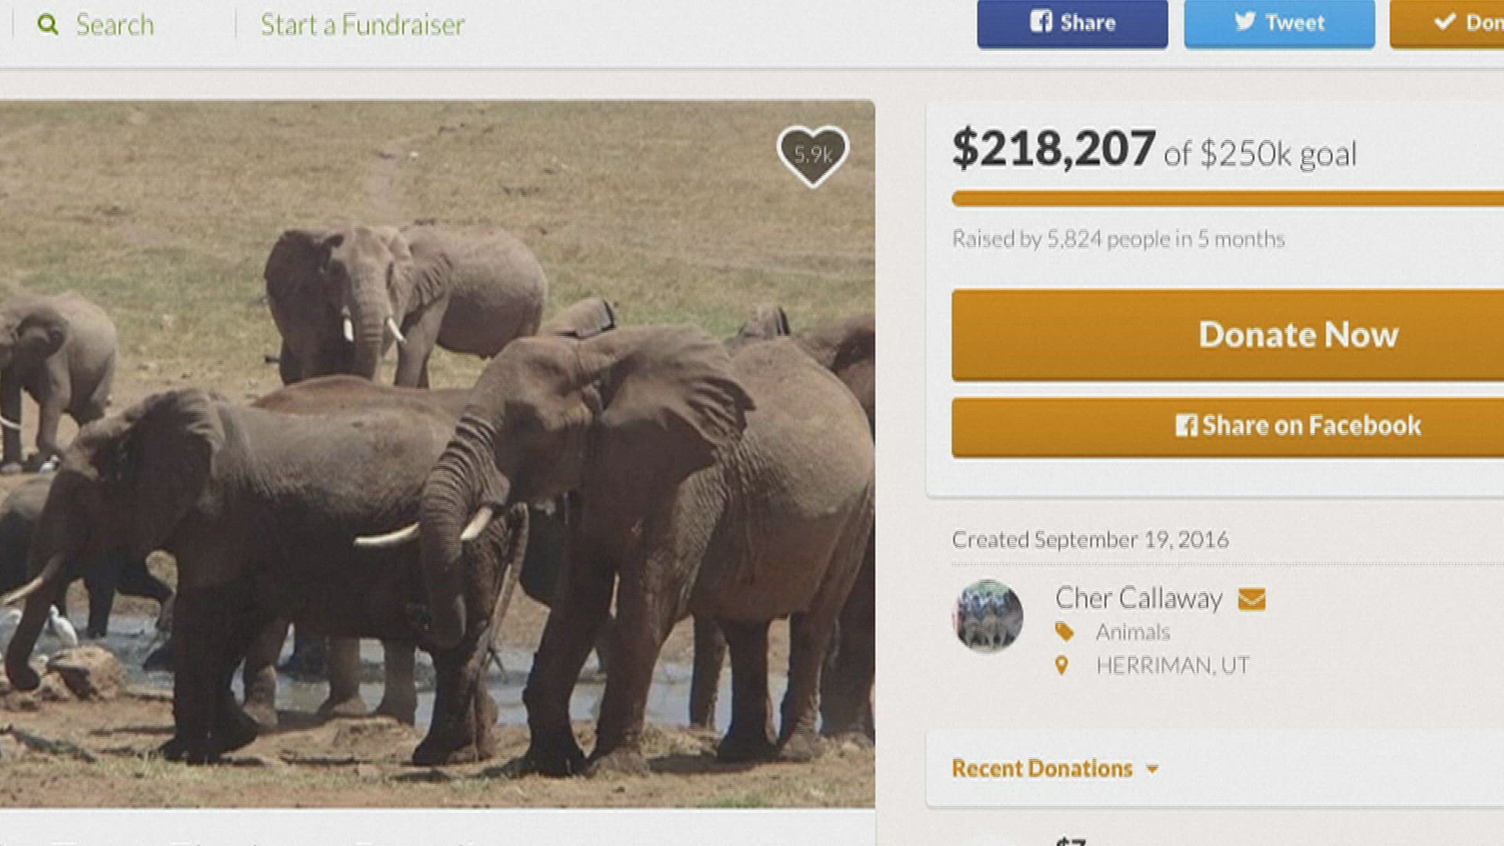
Task: Open the elephant herd campaign photo
Action: [437, 454]
